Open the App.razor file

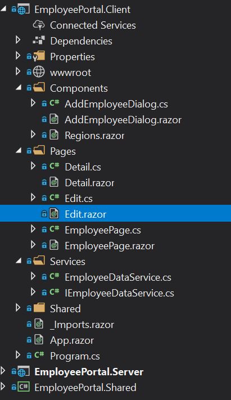(72, 340)
